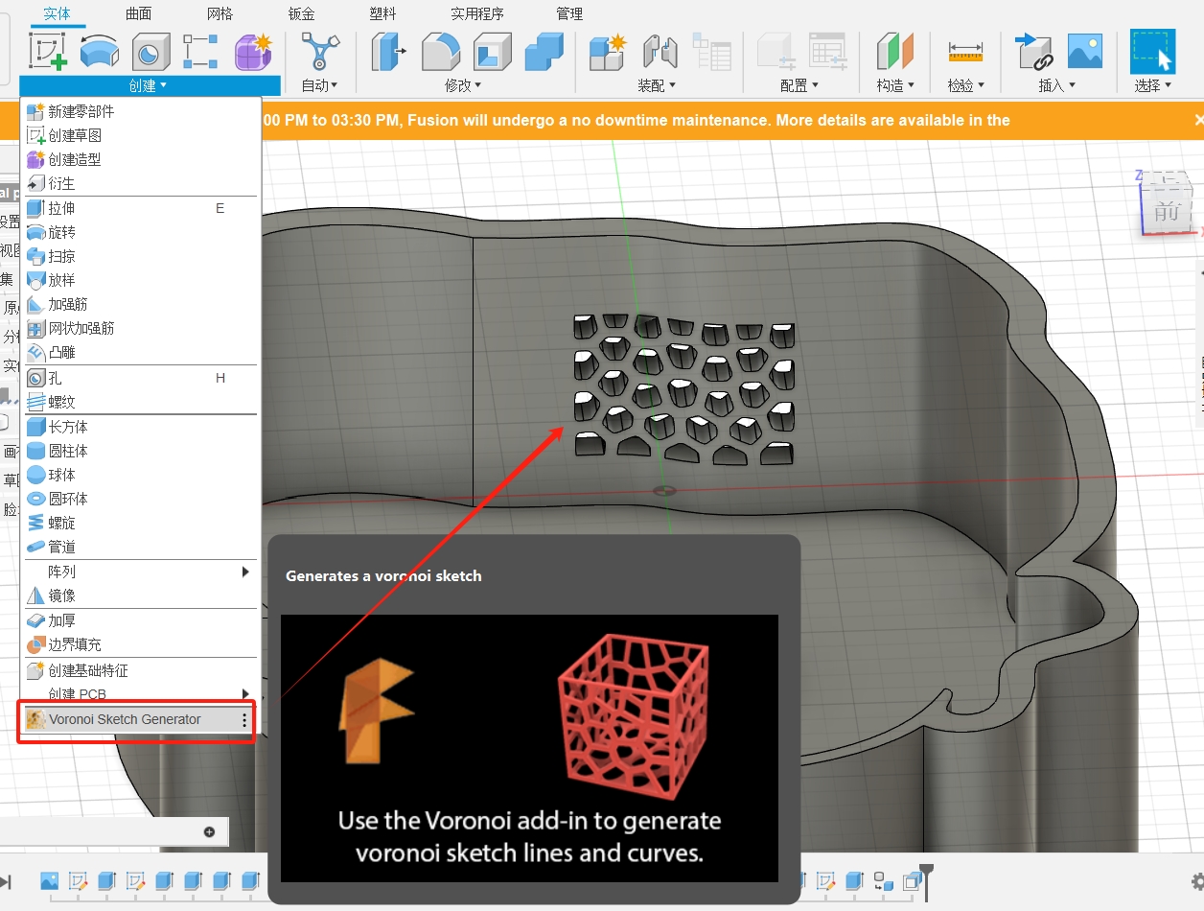The width and height of the screenshot is (1204, 911).
Task: Click the Measure ruler icon above 检验
Action: coord(965,52)
